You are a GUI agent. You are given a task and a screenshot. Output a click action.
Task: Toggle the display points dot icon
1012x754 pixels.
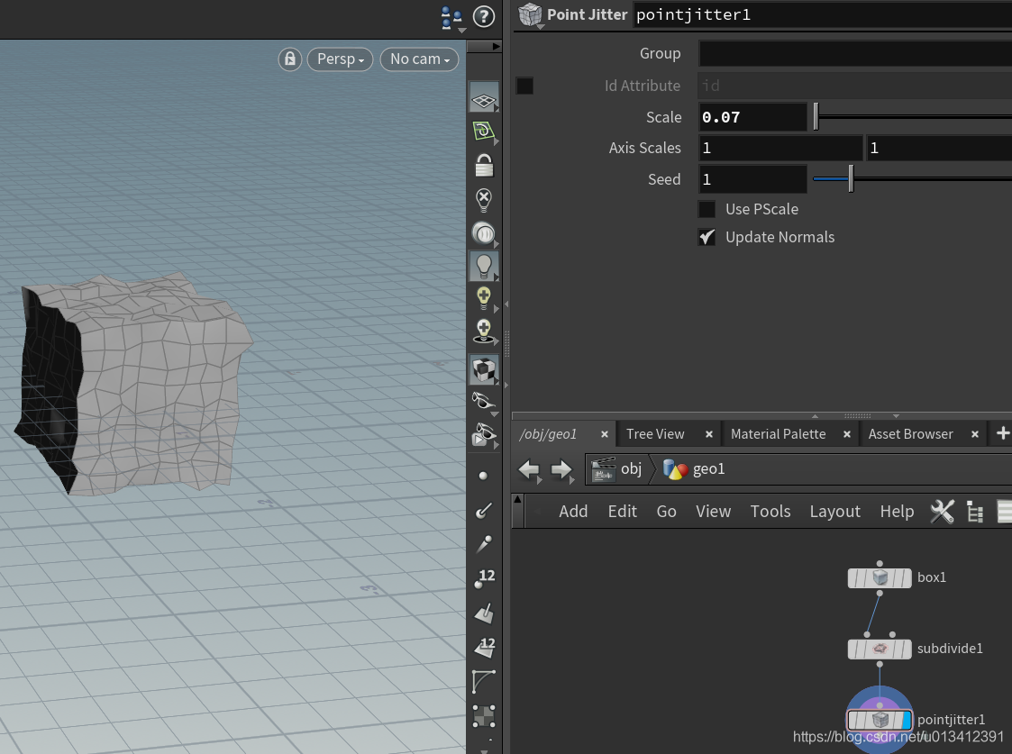[483, 476]
